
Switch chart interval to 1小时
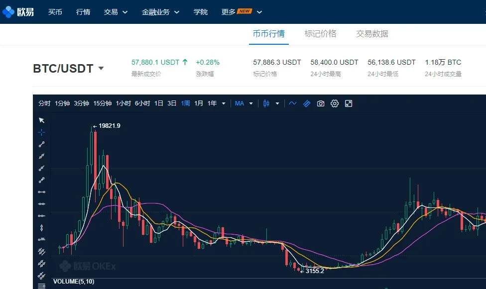(x=123, y=103)
